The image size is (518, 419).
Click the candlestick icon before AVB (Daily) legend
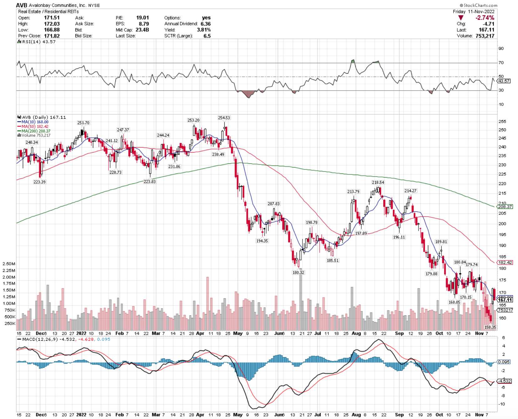(x=19, y=117)
